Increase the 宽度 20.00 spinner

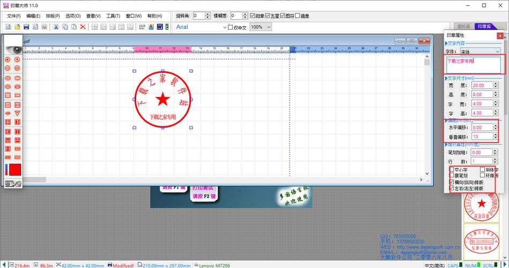click(x=496, y=84)
